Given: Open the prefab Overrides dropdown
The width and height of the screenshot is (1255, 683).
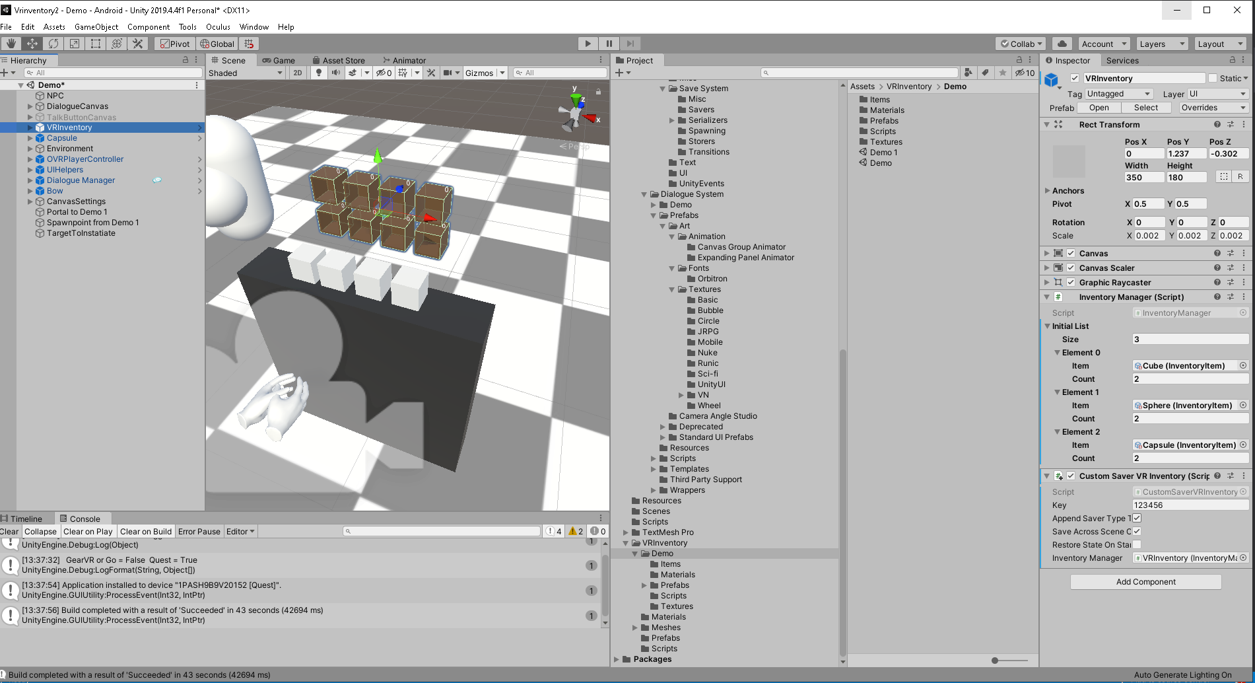Looking at the screenshot, I should (1213, 108).
